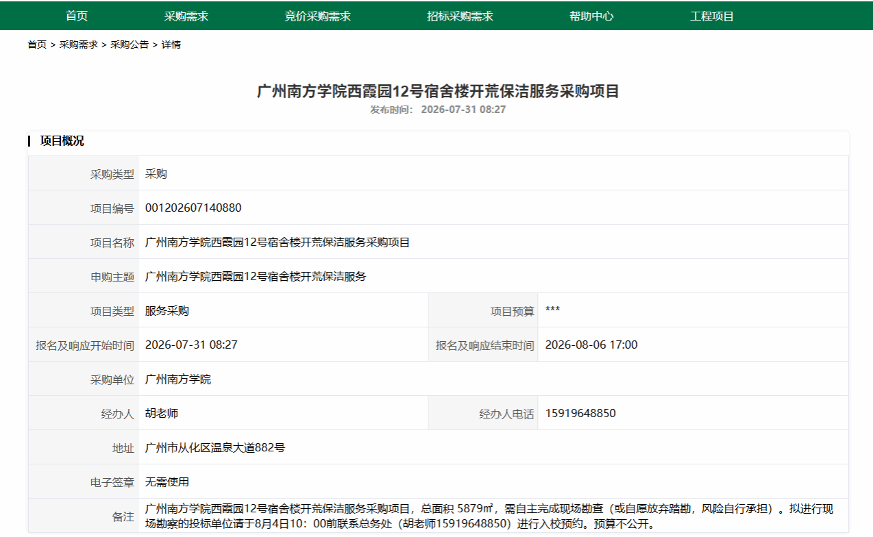Click the 采购需求 breadcrumb link
The width and height of the screenshot is (873, 537).
coord(78,45)
